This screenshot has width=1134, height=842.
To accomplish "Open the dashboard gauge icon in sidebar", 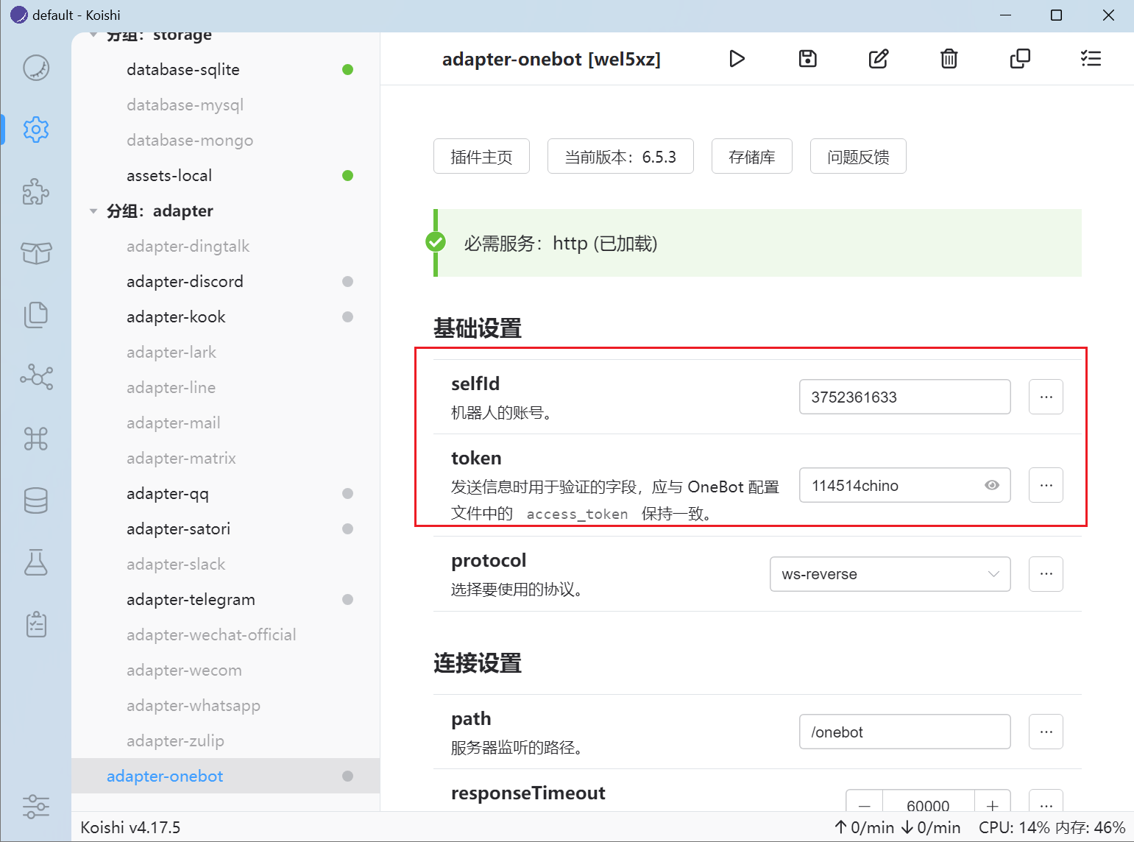I will pyautogui.click(x=36, y=68).
